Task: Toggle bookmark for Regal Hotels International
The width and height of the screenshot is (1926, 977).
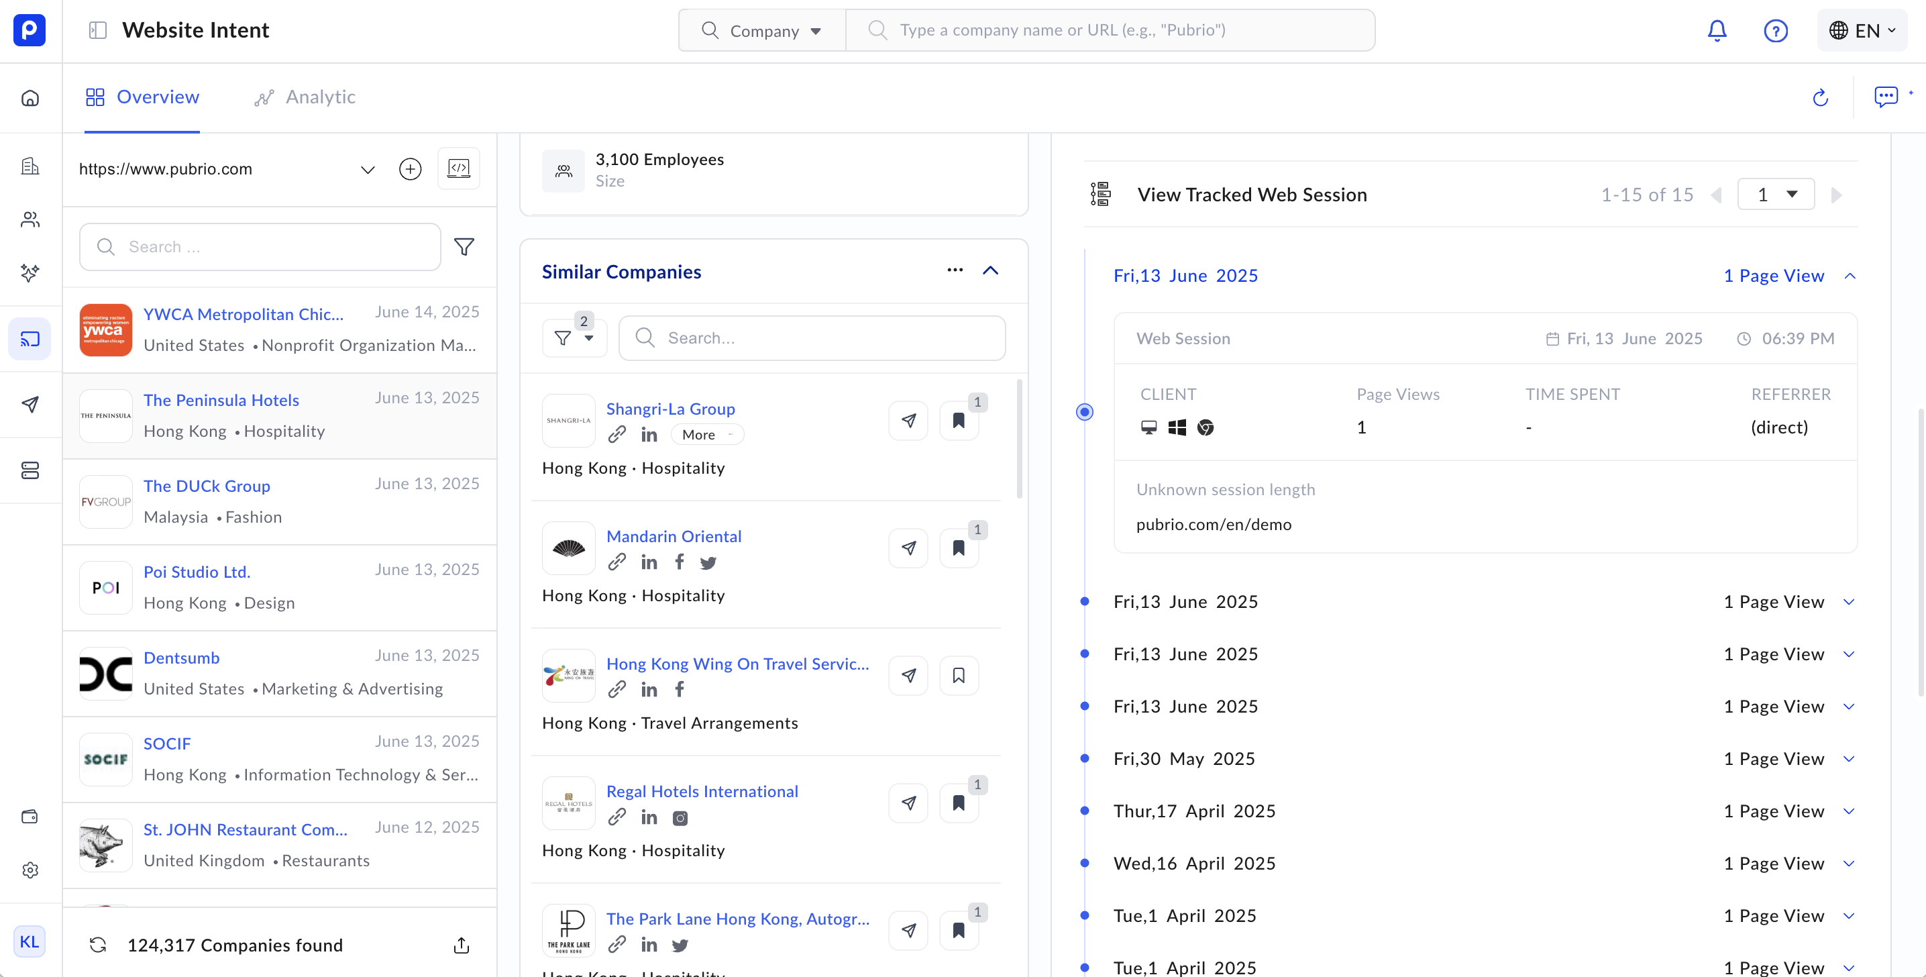Action: pyautogui.click(x=959, y=803)
